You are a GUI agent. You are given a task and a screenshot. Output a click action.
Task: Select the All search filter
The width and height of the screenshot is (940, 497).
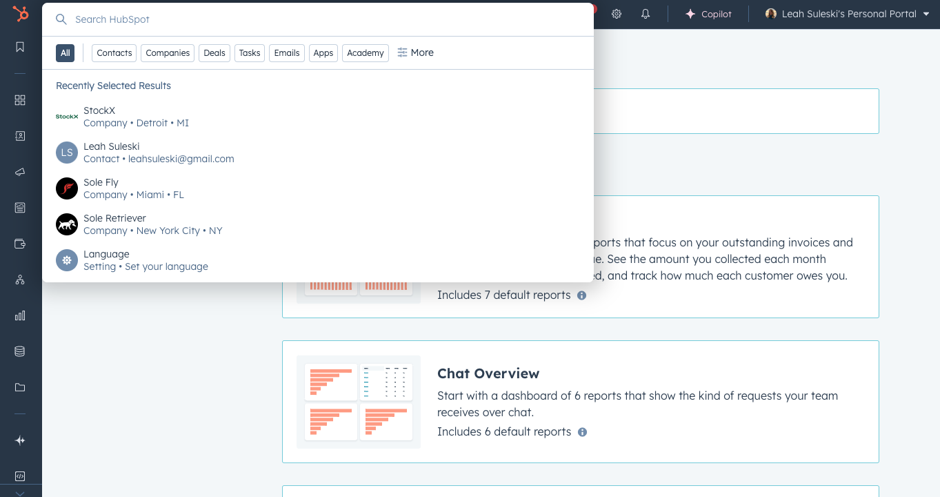65,53
